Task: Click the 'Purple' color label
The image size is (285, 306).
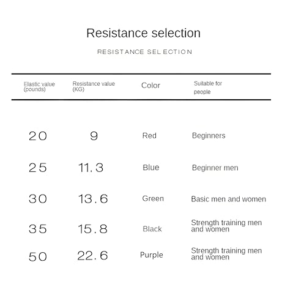Action: (152, 255)
